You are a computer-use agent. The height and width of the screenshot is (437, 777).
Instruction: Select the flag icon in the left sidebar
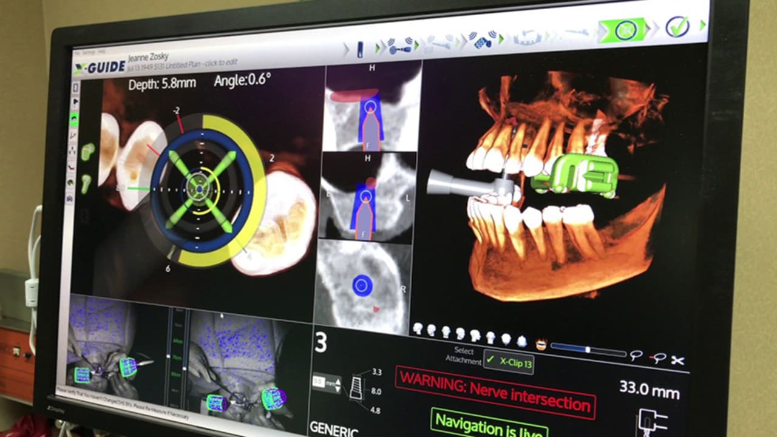(x=75, y=101)
